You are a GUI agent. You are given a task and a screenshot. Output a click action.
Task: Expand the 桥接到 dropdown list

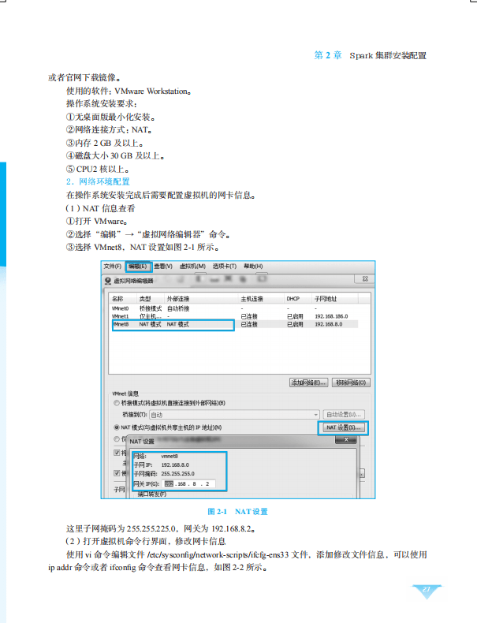(x=315, y=414)
